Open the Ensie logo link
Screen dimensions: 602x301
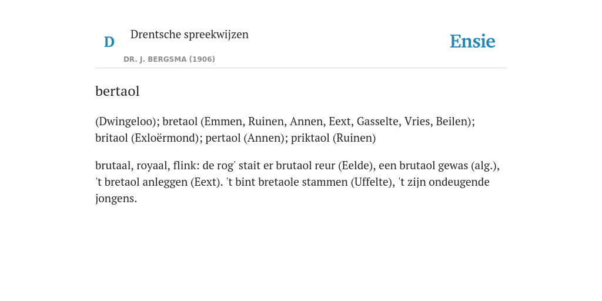click(x=473, y=42)
